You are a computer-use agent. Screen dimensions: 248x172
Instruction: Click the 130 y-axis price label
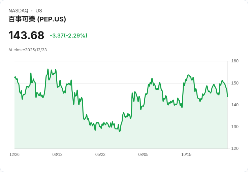(235, 126)
